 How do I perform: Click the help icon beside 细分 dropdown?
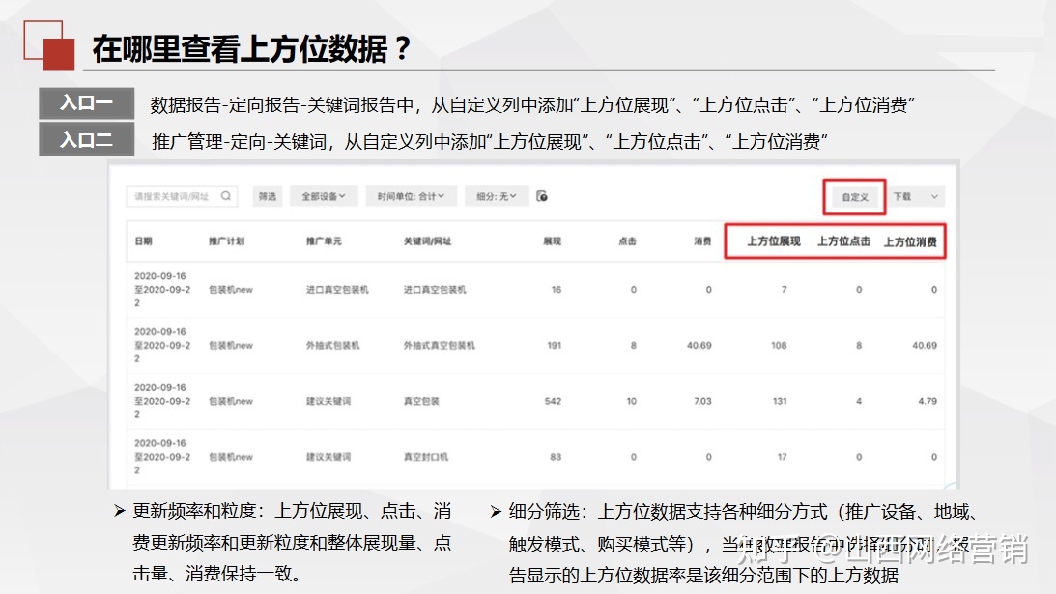click(542, 195)
